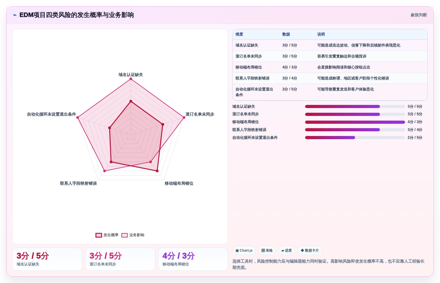The height and width of the screenshot is (283, 440).
Task: Click the 联系人字段映射错误 progress bar
Action: click(355, 130)
